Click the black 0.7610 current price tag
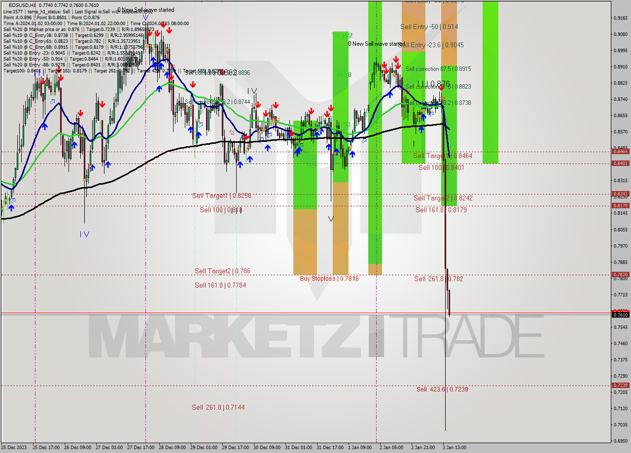The height and width of the screenshot is (453, 631). [x=620, y=314]
